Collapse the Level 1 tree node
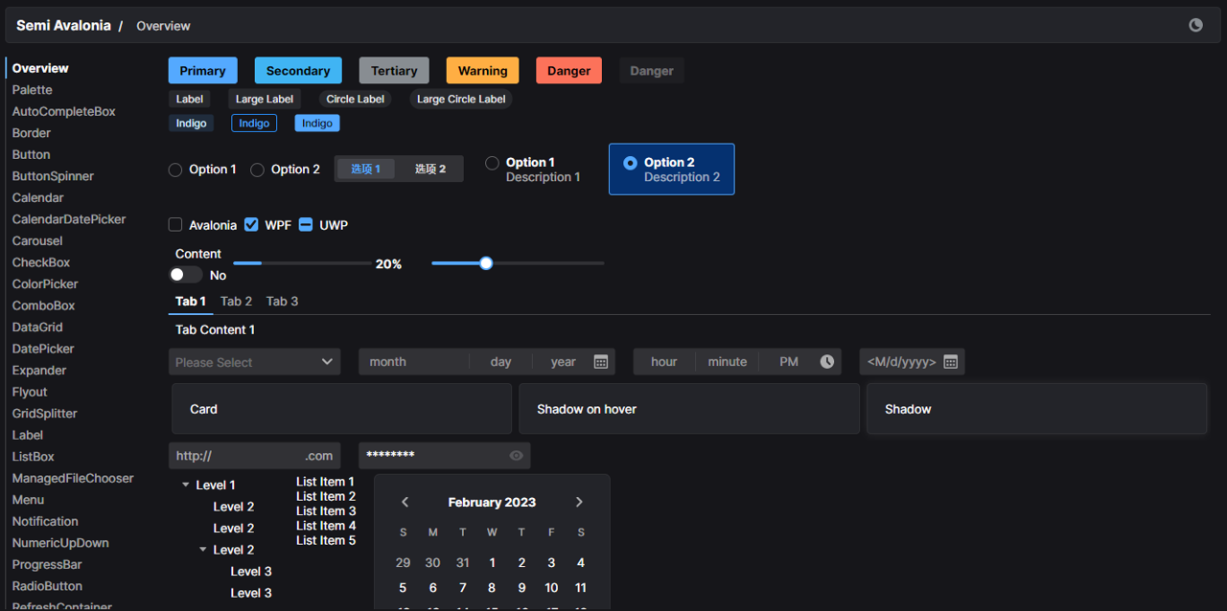 click(185, 486)
